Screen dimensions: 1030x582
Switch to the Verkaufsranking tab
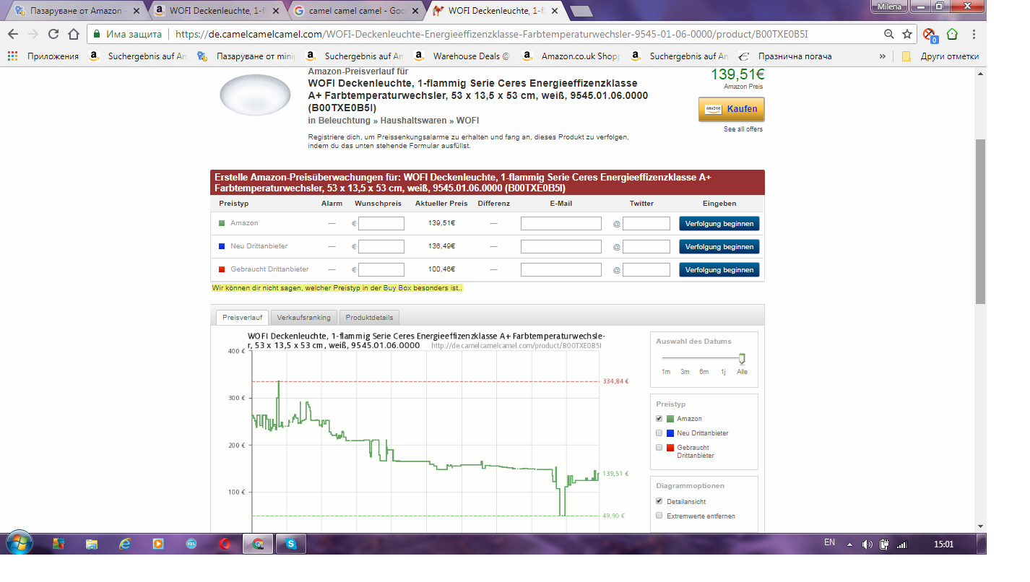pyautogui.click(x=303, y=318)
